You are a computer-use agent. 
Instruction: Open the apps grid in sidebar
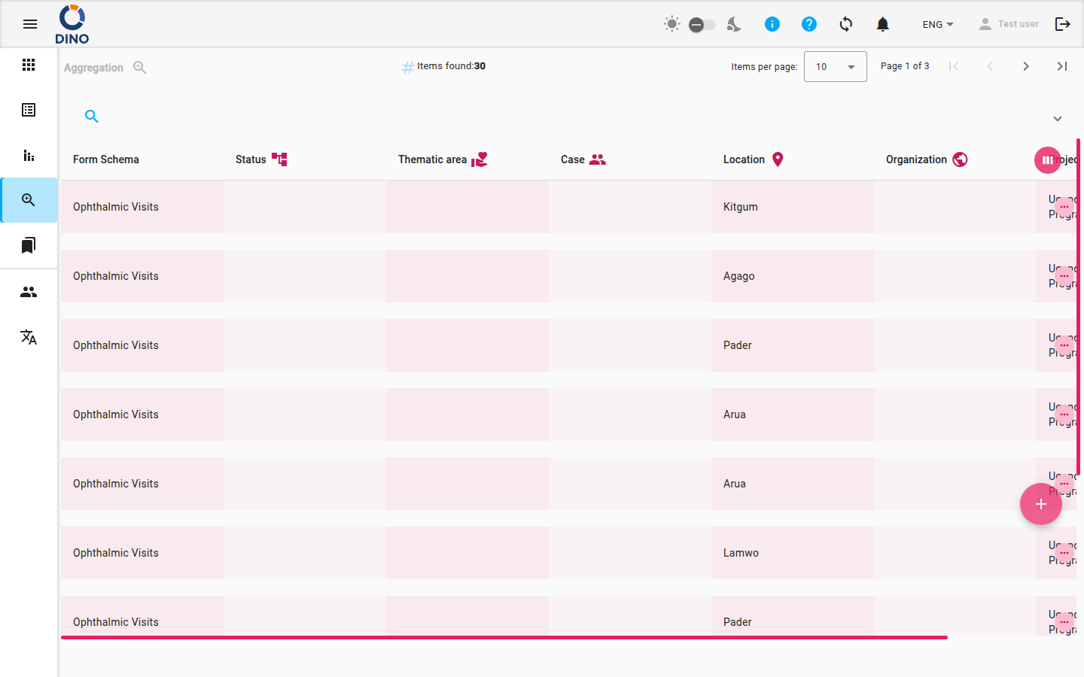(x=29, y=65)
